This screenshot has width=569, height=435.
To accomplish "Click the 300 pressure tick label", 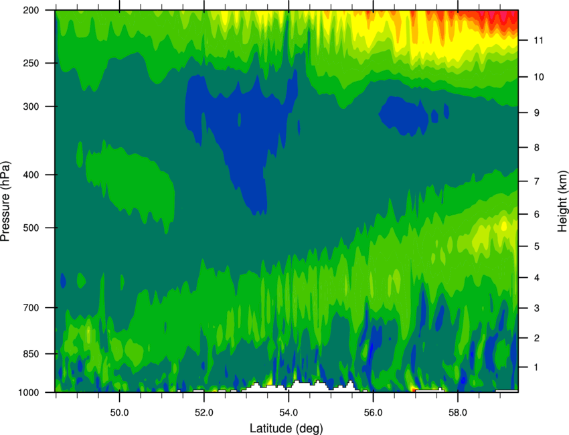I will 31,106.
